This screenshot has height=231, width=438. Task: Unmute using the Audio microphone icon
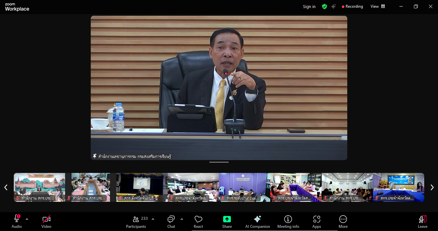point(17,219)
